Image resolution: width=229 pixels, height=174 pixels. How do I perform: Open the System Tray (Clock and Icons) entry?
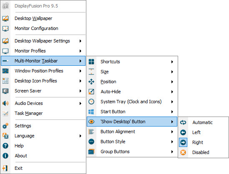[x=132, y=102]
